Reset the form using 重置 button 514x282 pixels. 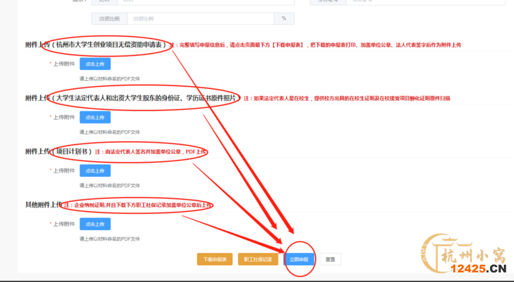[x=330, y=259]
